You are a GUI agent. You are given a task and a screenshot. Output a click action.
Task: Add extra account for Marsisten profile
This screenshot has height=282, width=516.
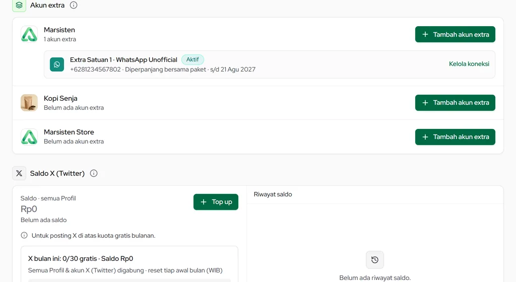click(x=455, y=34)
